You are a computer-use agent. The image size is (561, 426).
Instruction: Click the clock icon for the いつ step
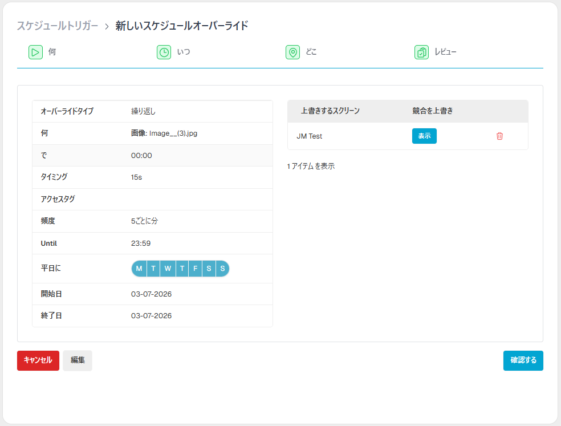(164, 52)
